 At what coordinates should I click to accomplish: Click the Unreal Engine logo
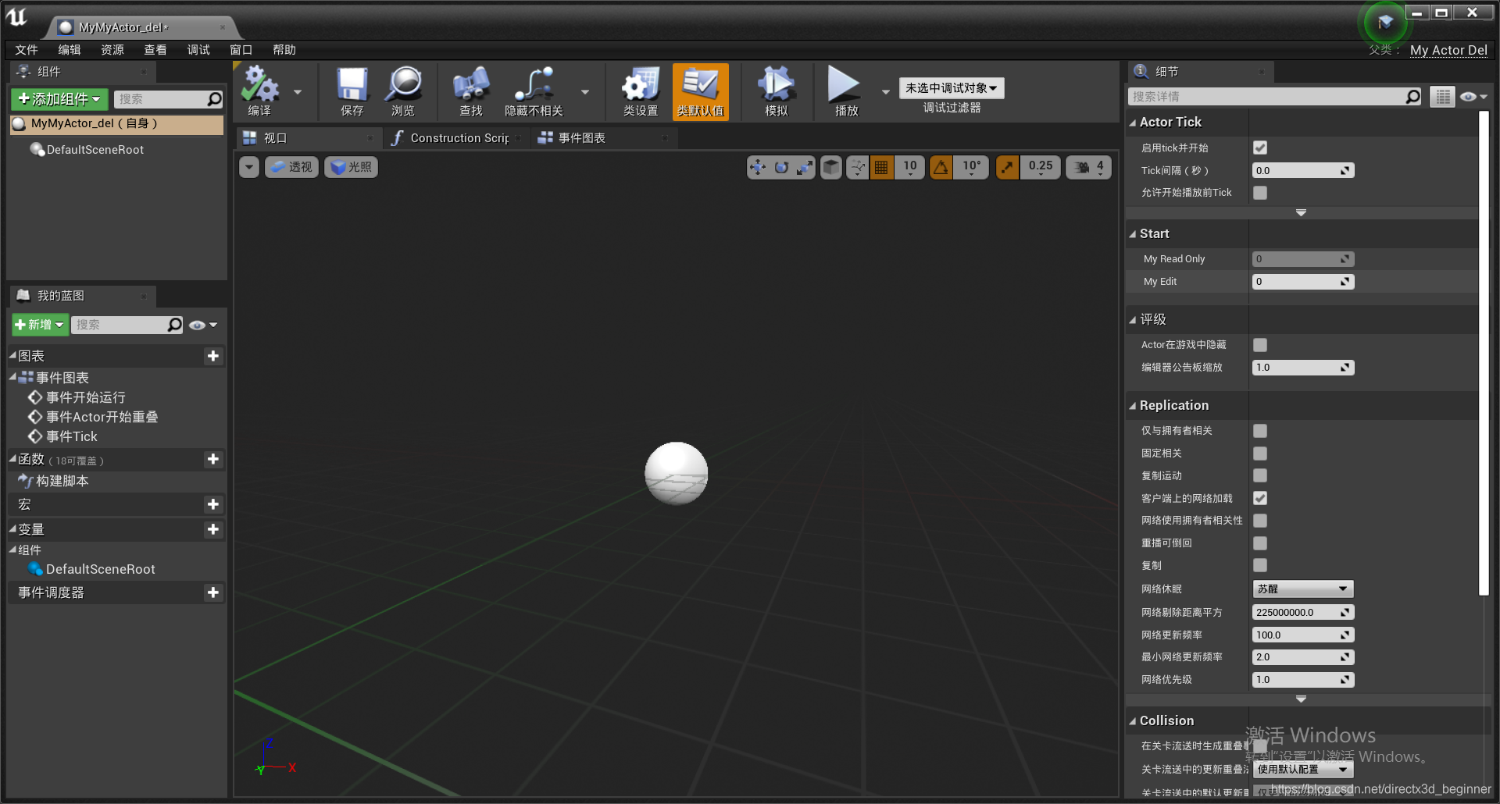click(x=17, y=17)
